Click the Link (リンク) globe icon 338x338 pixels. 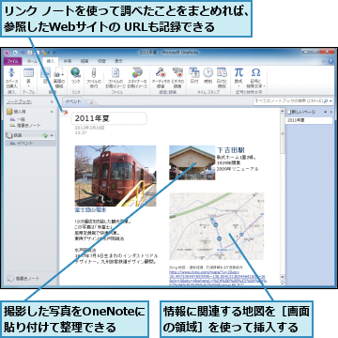75,72
